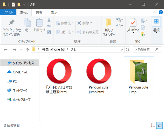Switch to the 共有 tab
Screen dimensions: 164x129
[39, 12]
